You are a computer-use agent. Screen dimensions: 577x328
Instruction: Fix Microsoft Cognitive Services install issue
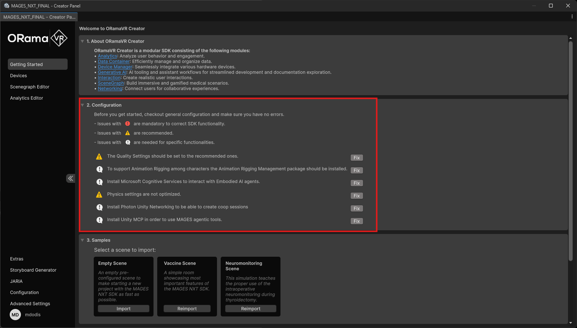click(x=357, y=183)
